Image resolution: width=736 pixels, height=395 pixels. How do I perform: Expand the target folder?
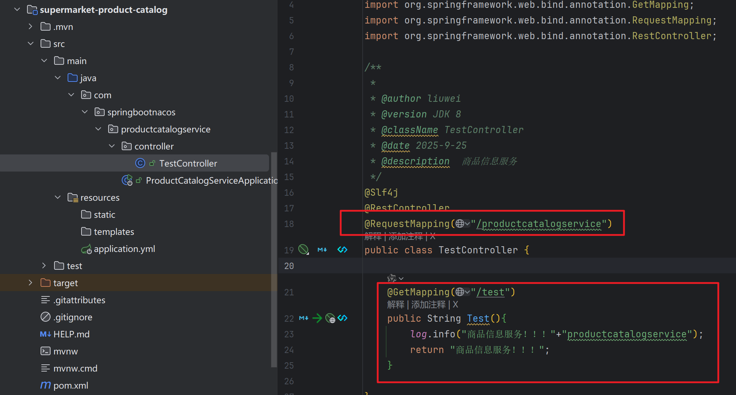pos(31,283)
